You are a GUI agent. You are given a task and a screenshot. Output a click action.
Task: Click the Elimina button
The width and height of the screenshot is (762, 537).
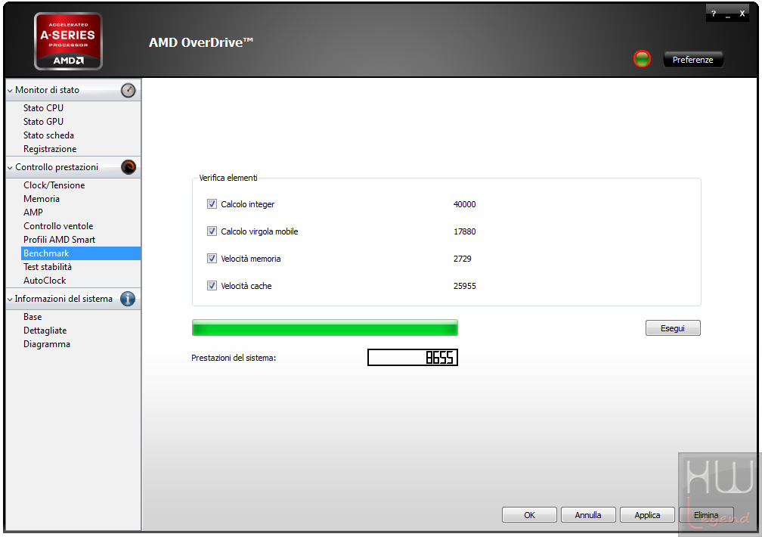706,514
